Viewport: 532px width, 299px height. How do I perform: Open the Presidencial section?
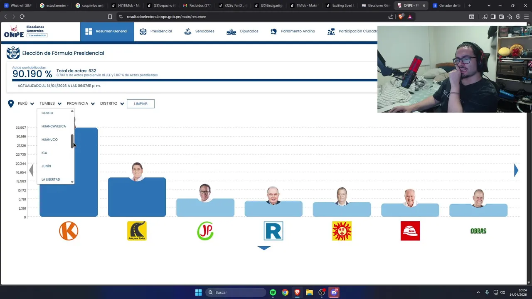coord(156,32)
